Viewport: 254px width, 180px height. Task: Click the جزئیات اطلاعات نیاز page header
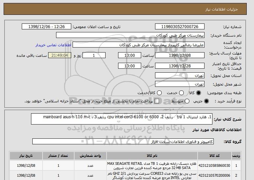click(x=221, y=9)
